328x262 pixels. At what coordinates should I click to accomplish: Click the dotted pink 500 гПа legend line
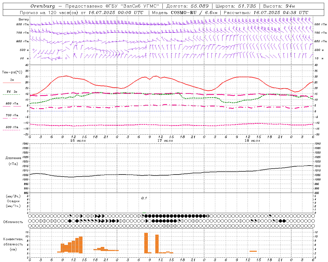pyautogui.click(x=11, y=130)
